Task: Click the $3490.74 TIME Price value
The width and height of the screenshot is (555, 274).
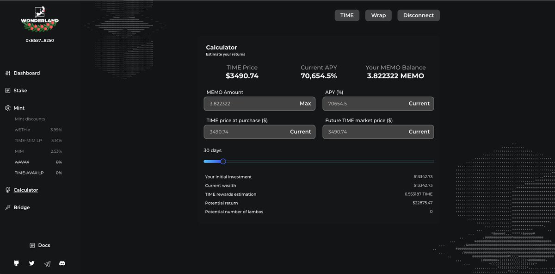Action: 242,76
